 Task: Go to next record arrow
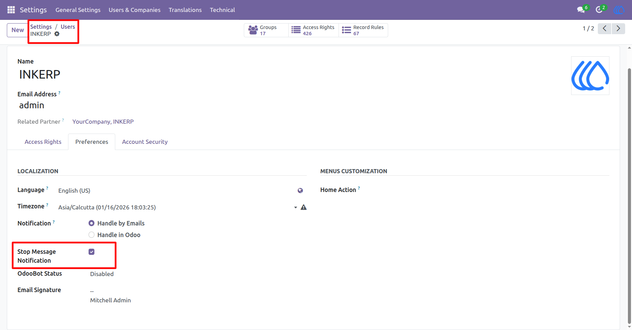coord(618,28)
